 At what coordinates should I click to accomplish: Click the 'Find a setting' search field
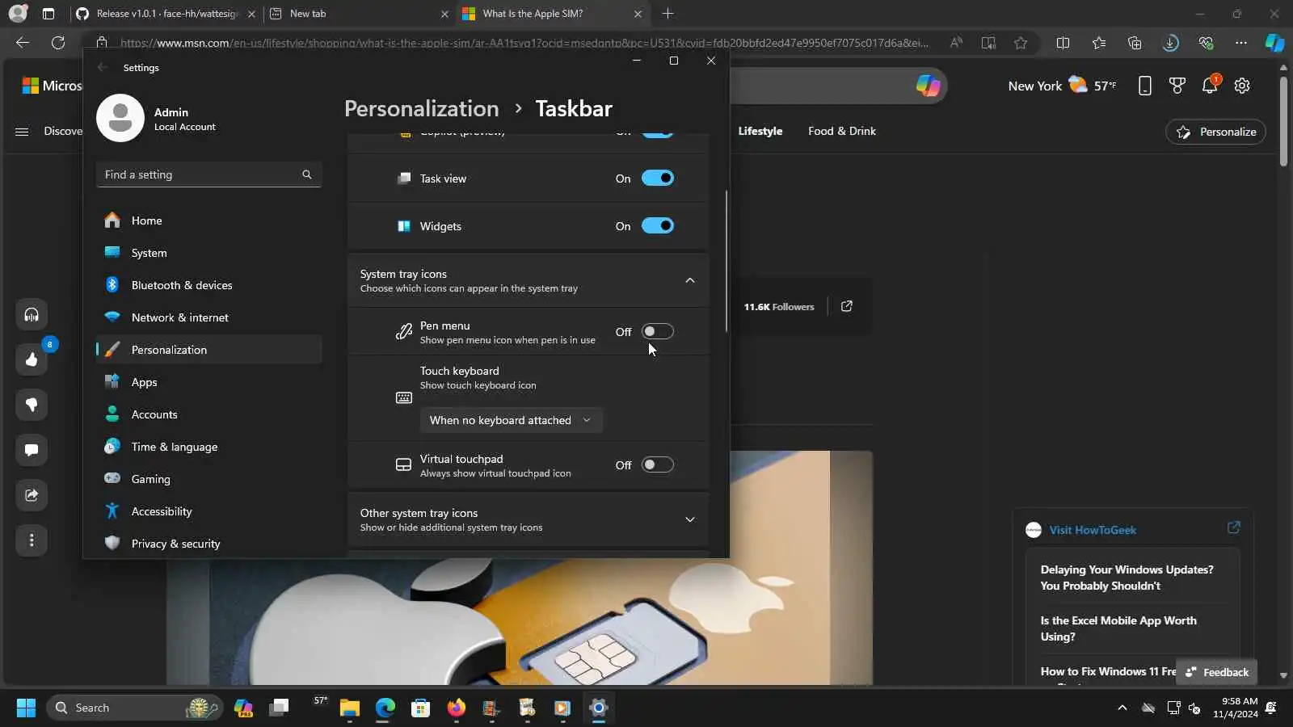pos(208,174)
